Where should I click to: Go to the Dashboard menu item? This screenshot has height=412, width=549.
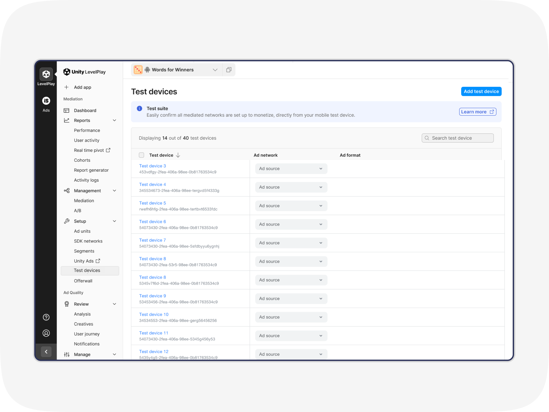pos(85,111)
